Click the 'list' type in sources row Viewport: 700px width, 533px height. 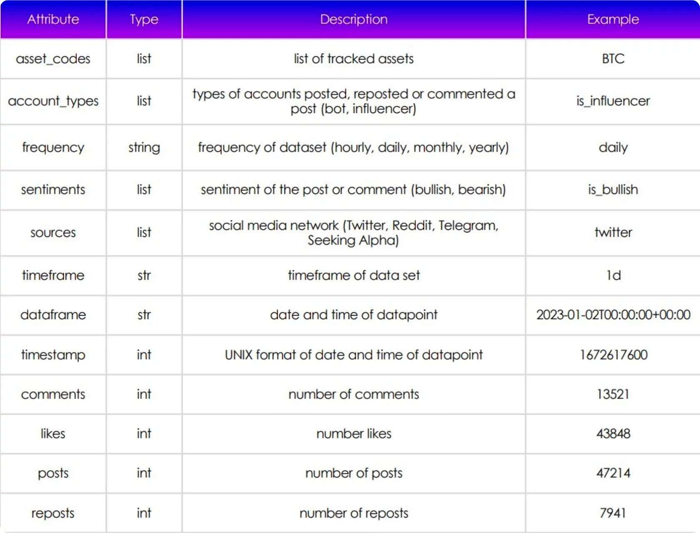(144, 233)
